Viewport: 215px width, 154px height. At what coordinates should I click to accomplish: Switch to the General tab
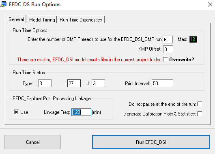tap(16, 19)
